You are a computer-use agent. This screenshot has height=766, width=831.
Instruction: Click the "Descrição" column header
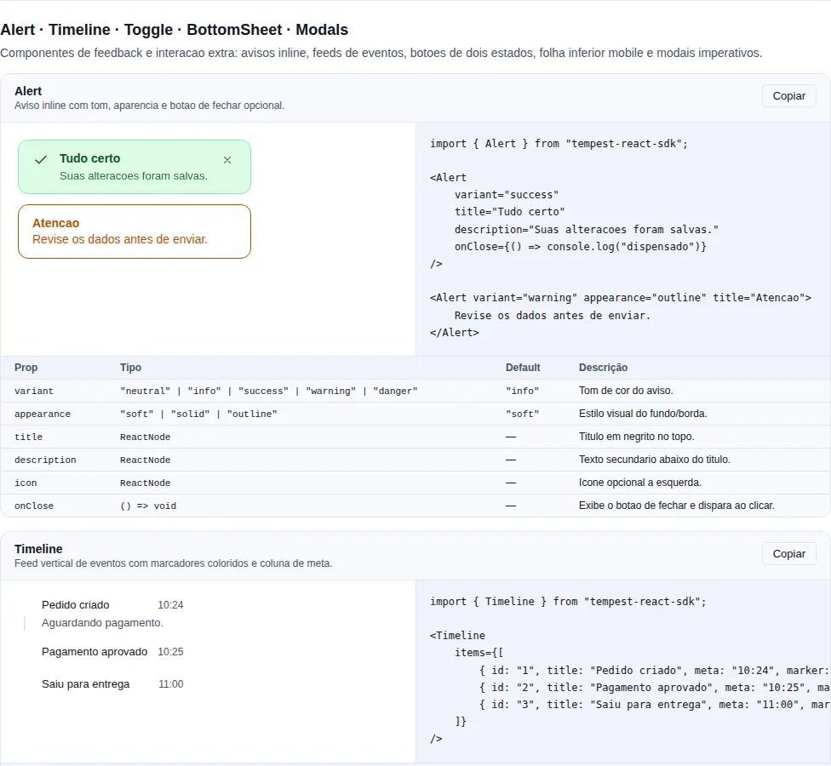tap(603, 368)
